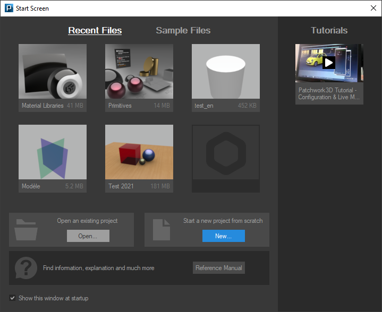Image resolution: width=382 pixels, height=312 pixels.
Task: Open the test_en cylinder project
Action: (x=226, y=72)
